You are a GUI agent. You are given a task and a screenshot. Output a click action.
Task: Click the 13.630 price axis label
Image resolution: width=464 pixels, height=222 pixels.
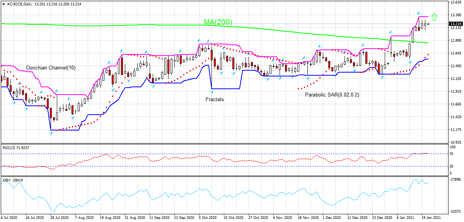tap(455, 2)
